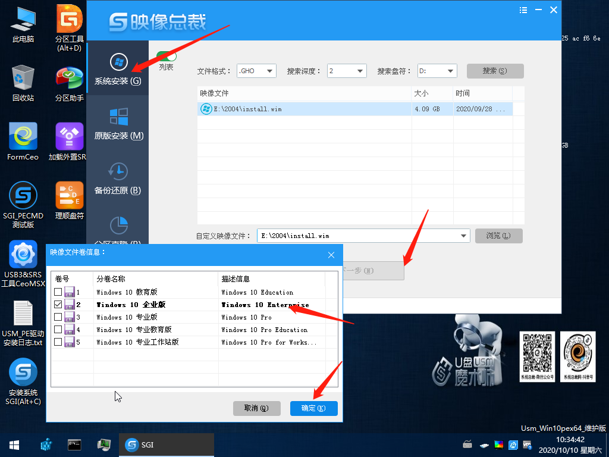Open the hamburger menu at top right
This screenshot has height=457, width=609.
pos(523,10)
